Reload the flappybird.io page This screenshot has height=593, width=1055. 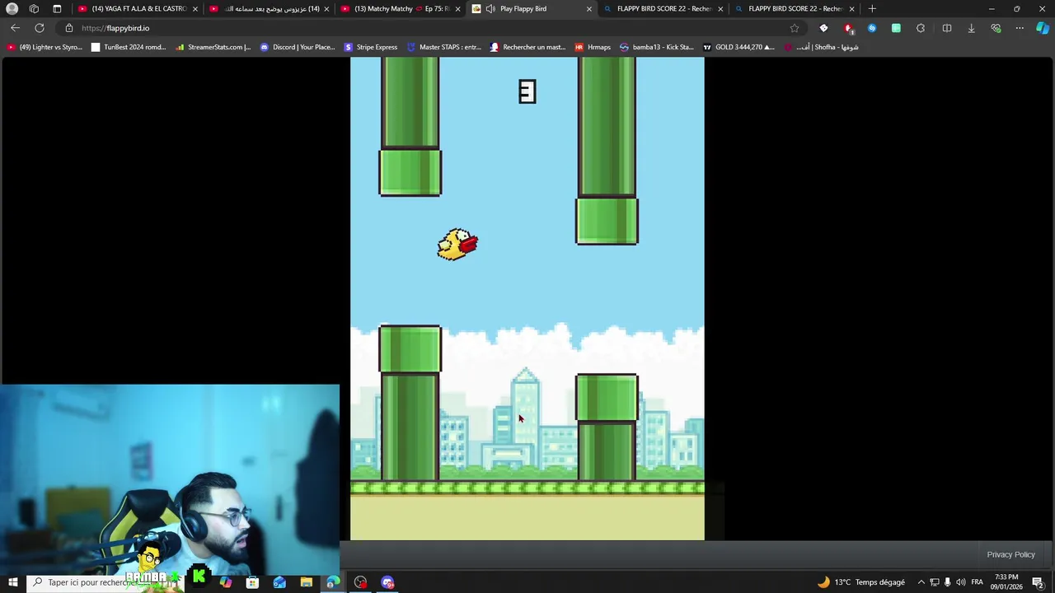[39, 28]
